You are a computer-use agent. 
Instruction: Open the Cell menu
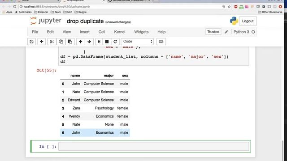102,32
